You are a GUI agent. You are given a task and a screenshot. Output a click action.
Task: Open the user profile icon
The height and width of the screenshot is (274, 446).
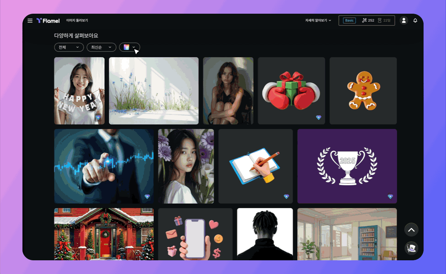pyautogui.click(x=404, y=21)
